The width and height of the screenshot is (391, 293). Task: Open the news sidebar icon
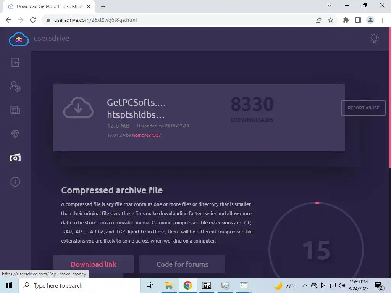pos(15,110)
